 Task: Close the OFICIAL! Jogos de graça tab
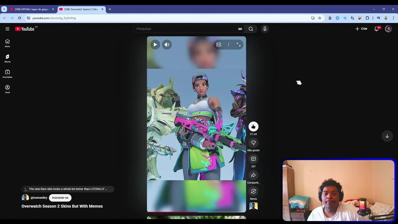(53, 9)
